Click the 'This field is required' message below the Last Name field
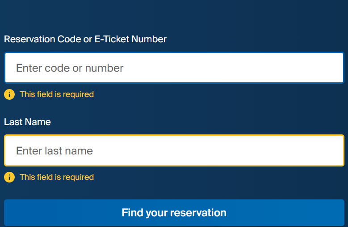Screen dimensions: 348x227 [57, 177]
